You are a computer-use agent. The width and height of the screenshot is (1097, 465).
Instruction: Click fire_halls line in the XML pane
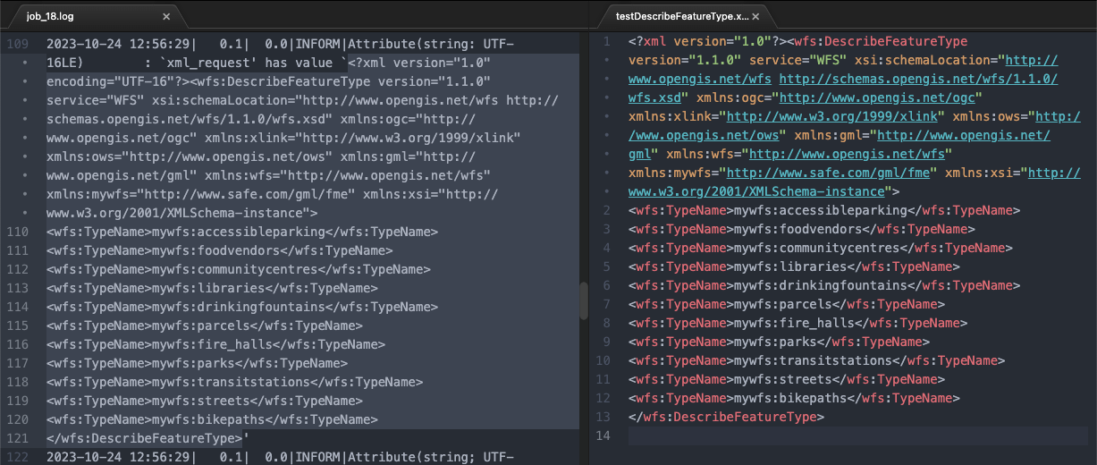pyautogui.click(x=797, y=323)
